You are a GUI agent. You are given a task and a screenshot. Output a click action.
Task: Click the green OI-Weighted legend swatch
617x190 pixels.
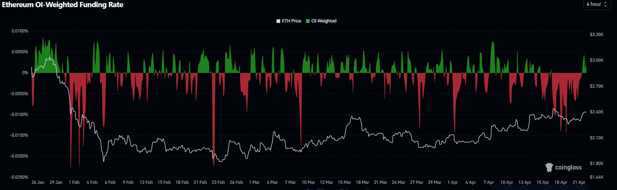point(308,21)
